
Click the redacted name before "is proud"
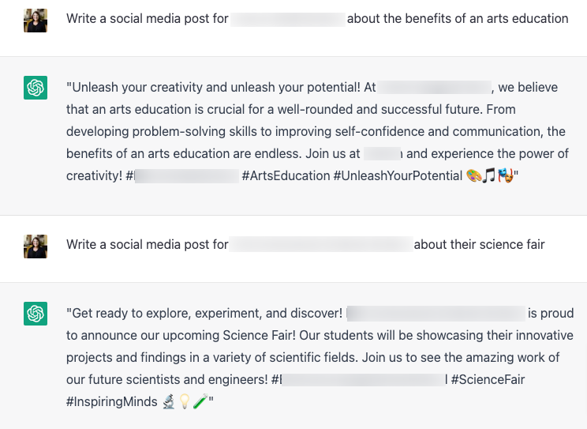coord(436,313)
